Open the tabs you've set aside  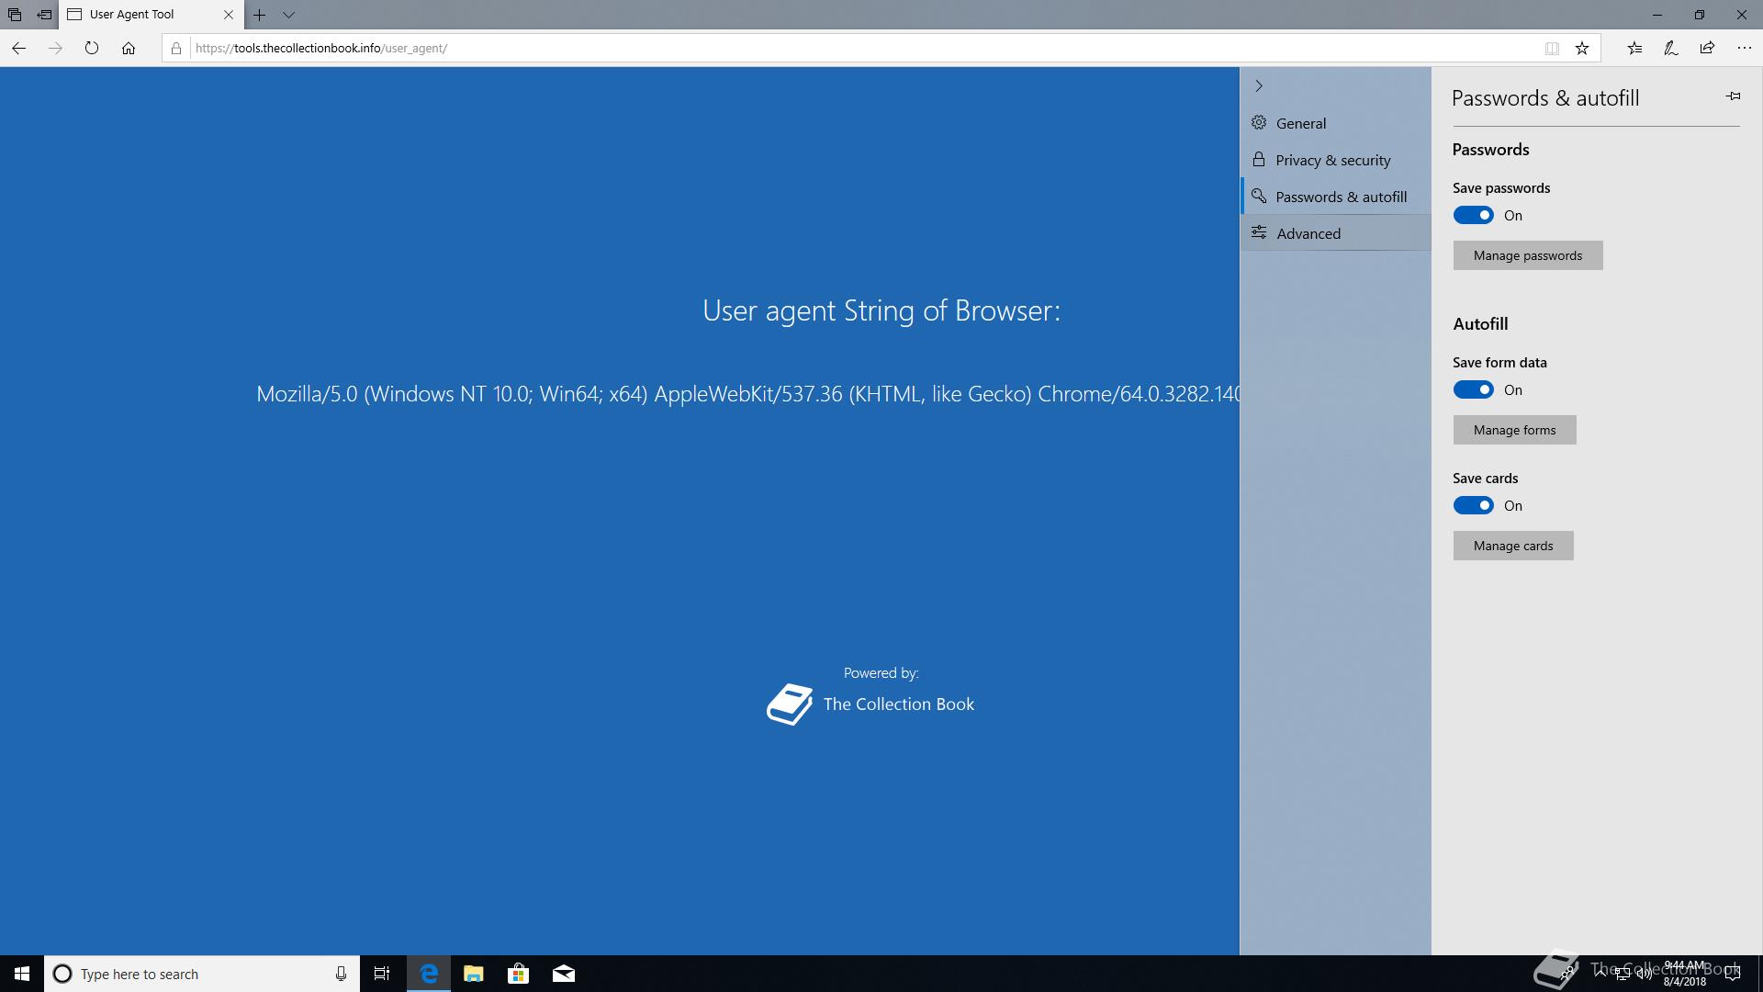click(x=15, y=15)
